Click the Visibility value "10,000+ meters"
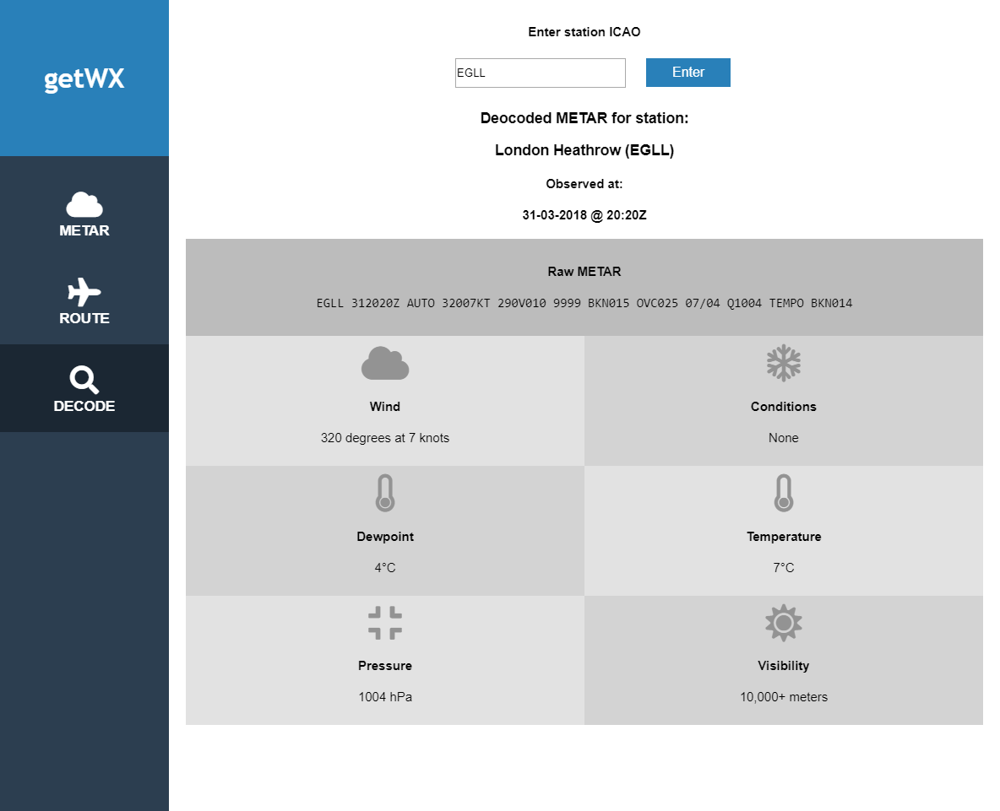Image resolution: width=1000 pixels, height=811 pixels. pos(784,697)
